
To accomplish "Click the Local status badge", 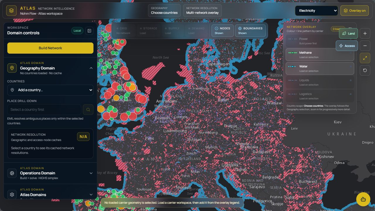I will pos(77,31).
